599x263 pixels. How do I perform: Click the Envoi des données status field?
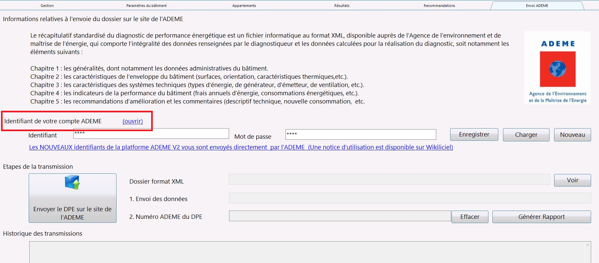click(410, 198)
